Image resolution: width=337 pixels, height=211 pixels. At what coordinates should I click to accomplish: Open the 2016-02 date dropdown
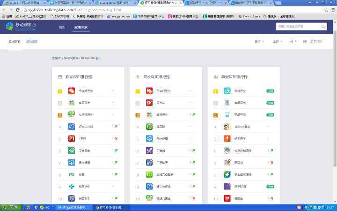click(x=316, y=41)
